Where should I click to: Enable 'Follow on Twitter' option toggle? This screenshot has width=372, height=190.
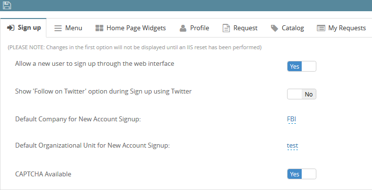tap(302, 94)
